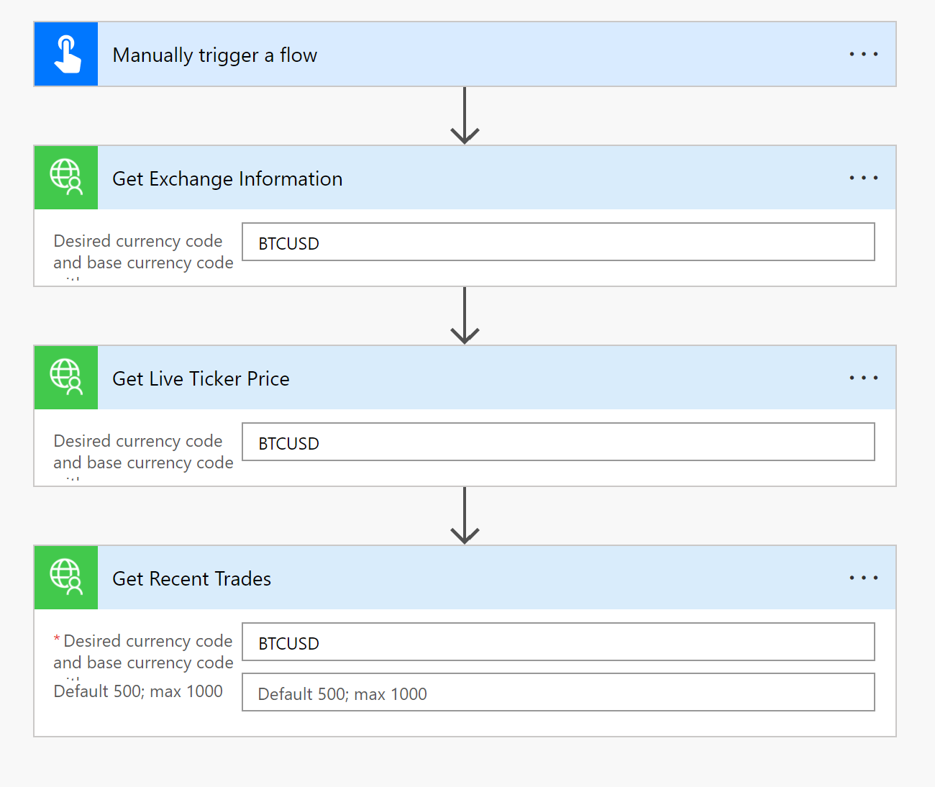Click the Default 500; max 1000 field label
Screen dimensions: 935x787
tap(138, 691)
